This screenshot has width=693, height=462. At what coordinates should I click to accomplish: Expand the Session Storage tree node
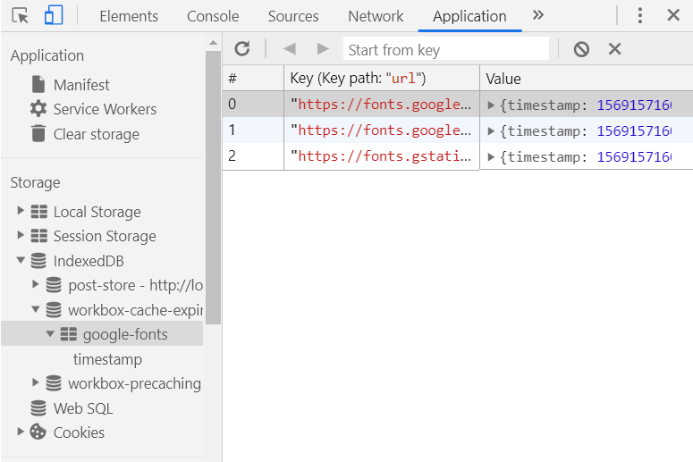tap(21, 236)
